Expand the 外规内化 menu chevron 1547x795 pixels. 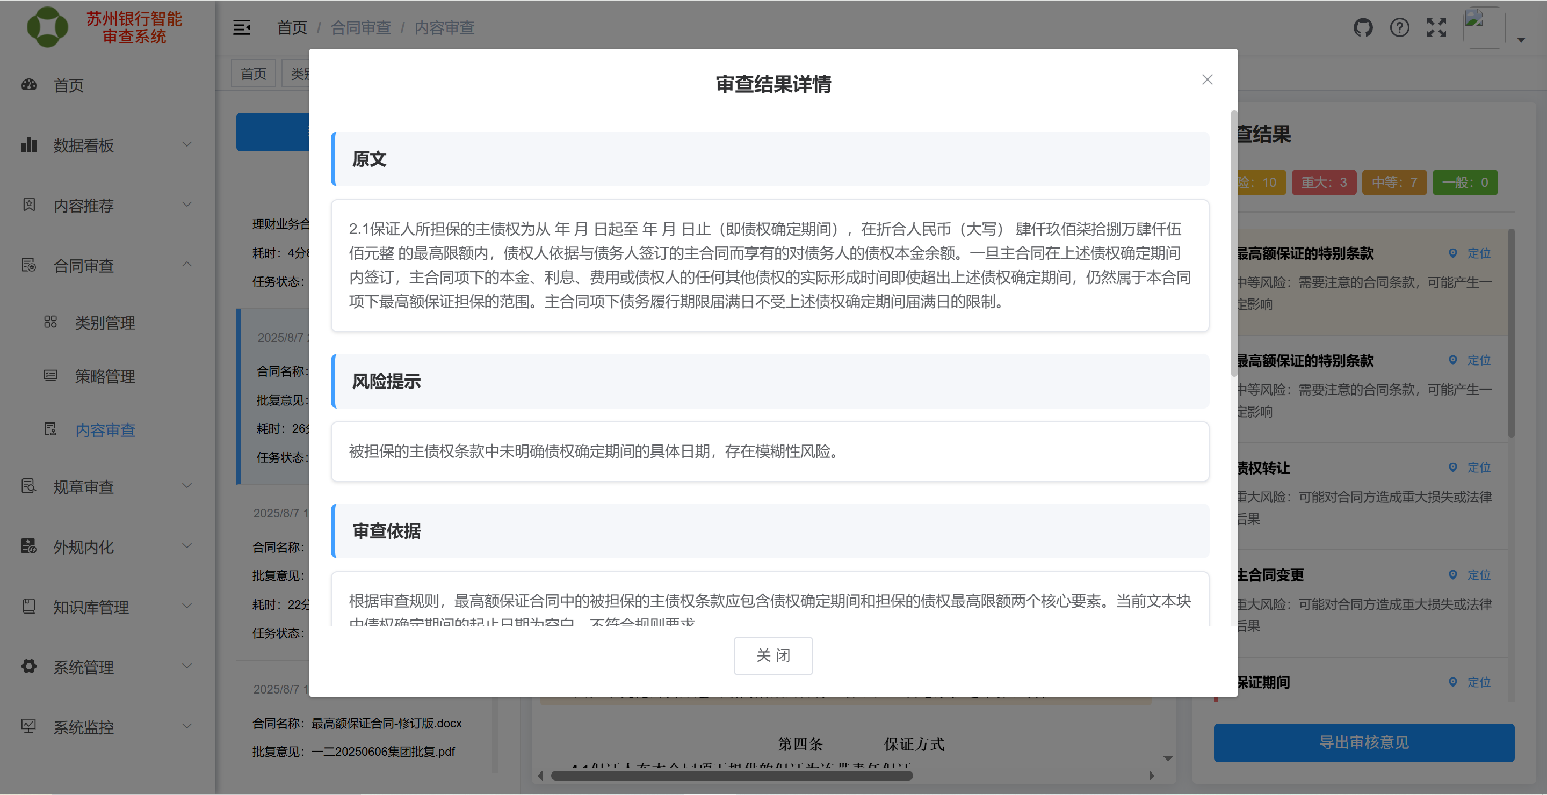click(187, 545)
